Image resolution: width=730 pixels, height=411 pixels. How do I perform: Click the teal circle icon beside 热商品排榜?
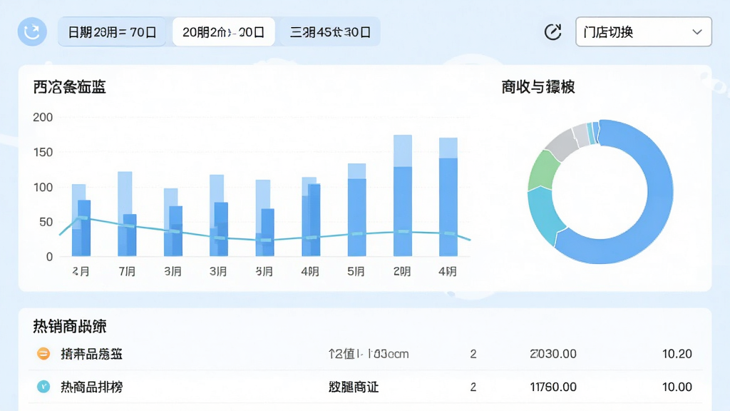pyautogui.click(x=43, y=386)
